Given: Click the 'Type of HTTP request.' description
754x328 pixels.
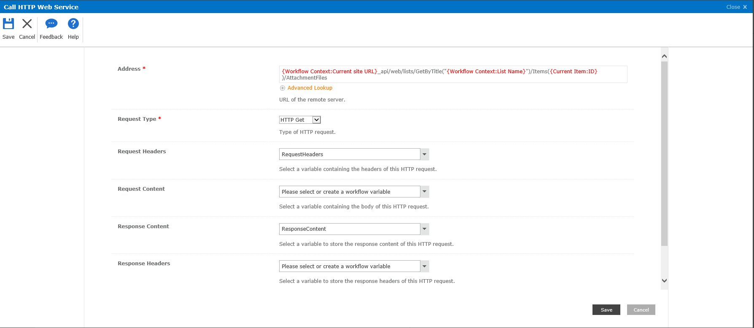Looking at the screenshot, I should (307, 132).
